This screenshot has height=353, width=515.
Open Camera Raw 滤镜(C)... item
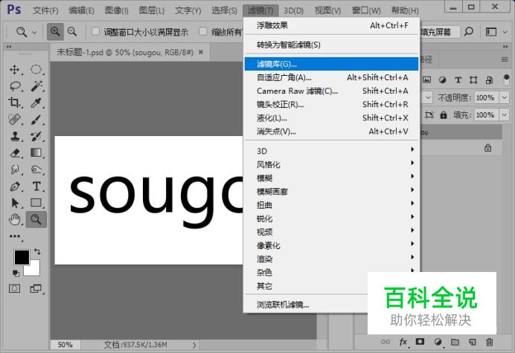coord(331,91)
